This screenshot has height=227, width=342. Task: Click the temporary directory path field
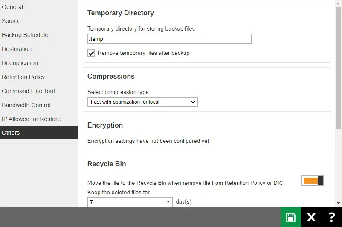coord(169,39)
